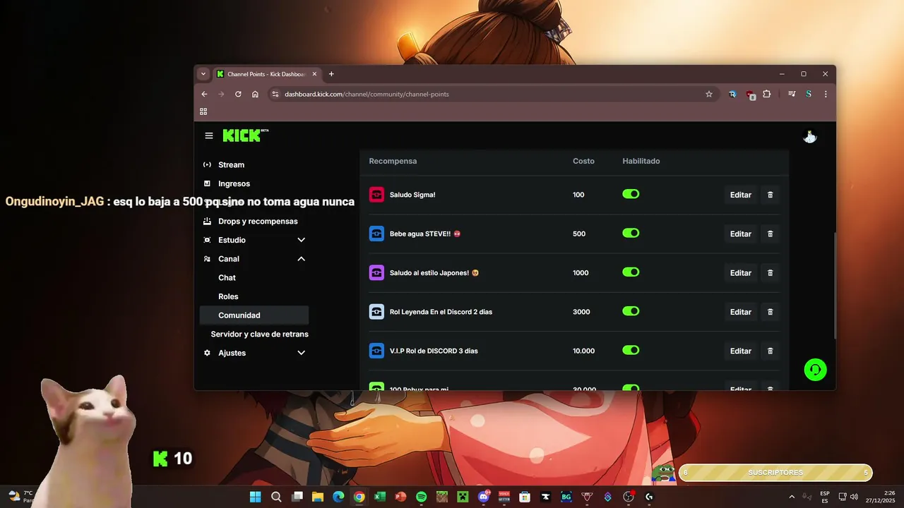904x508 pixels.
Task: Click the Recompensa column header
Action: (x=393, y=161)
